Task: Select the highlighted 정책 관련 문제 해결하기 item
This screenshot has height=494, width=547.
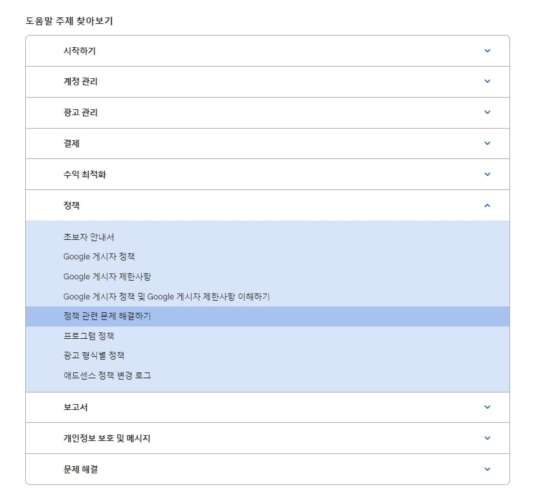Action: click(x=105, y=316)
